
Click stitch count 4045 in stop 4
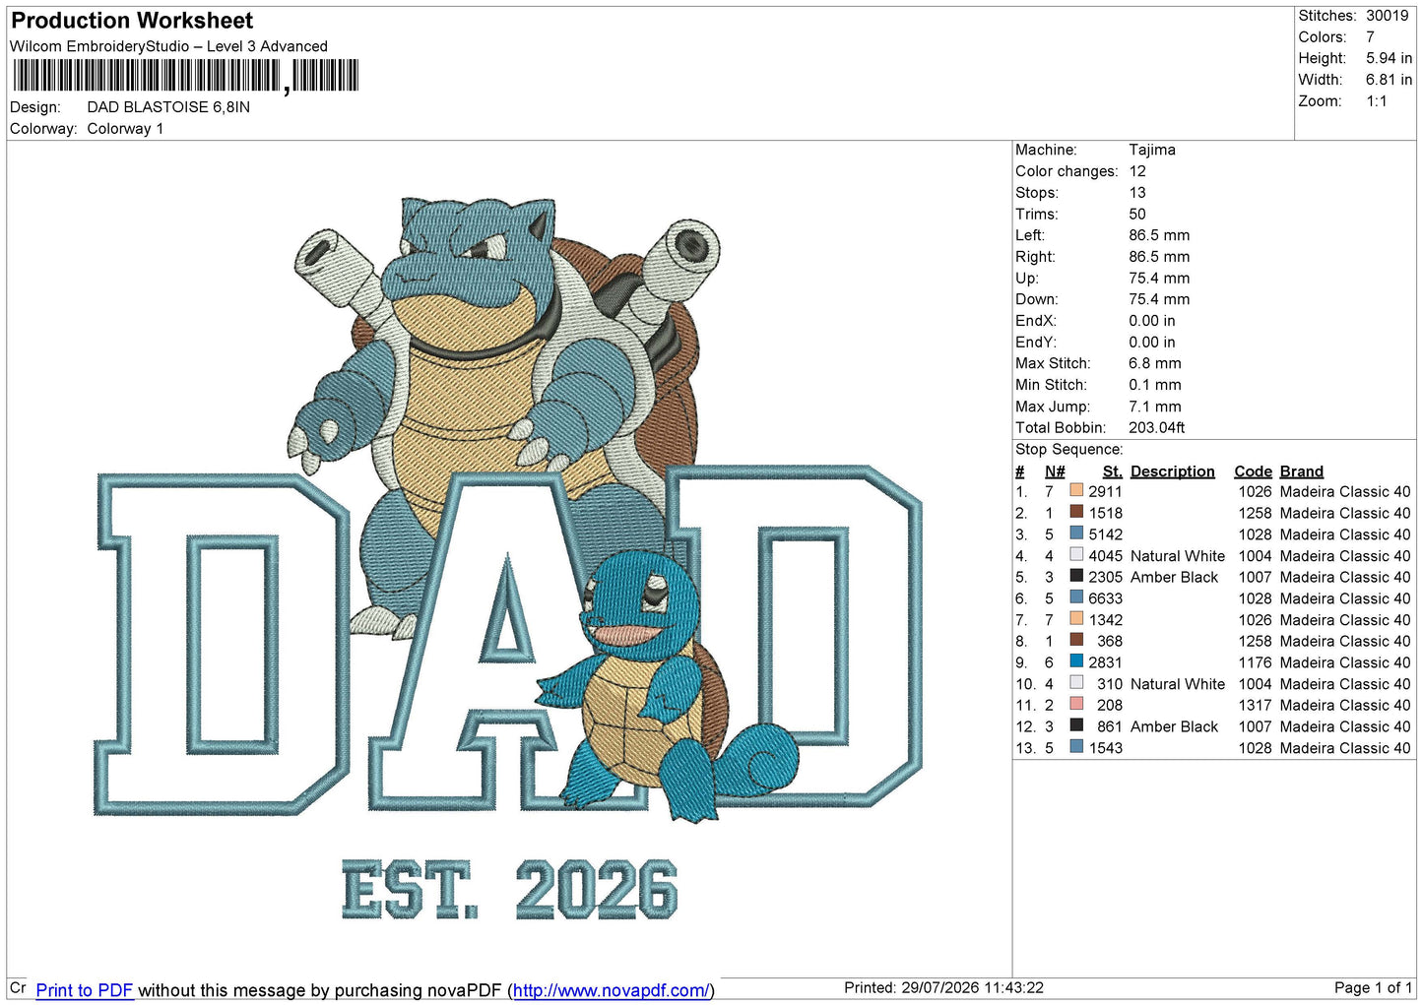(x=1105, y=555)
